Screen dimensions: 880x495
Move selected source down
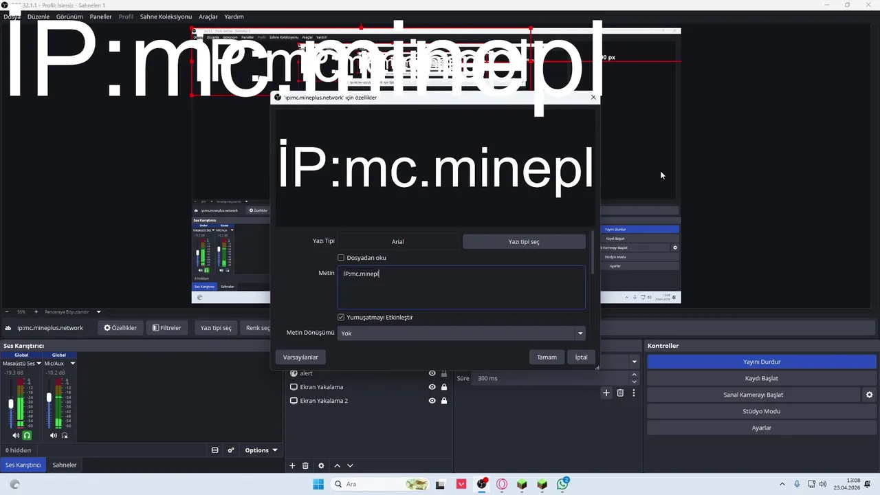coord(350,465)
